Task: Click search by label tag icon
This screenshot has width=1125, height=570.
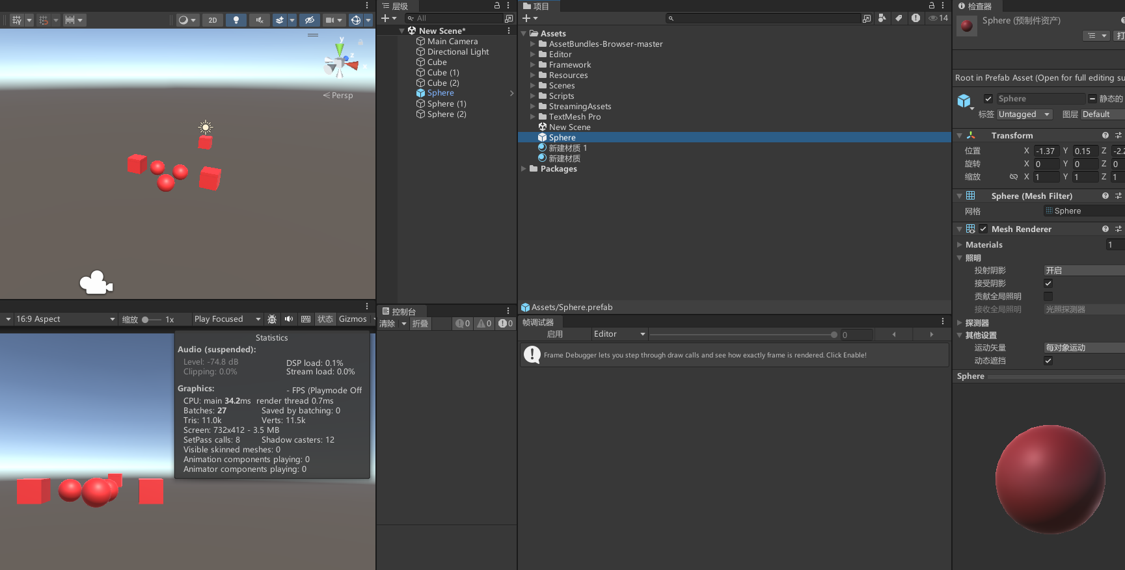Action: 899,18
